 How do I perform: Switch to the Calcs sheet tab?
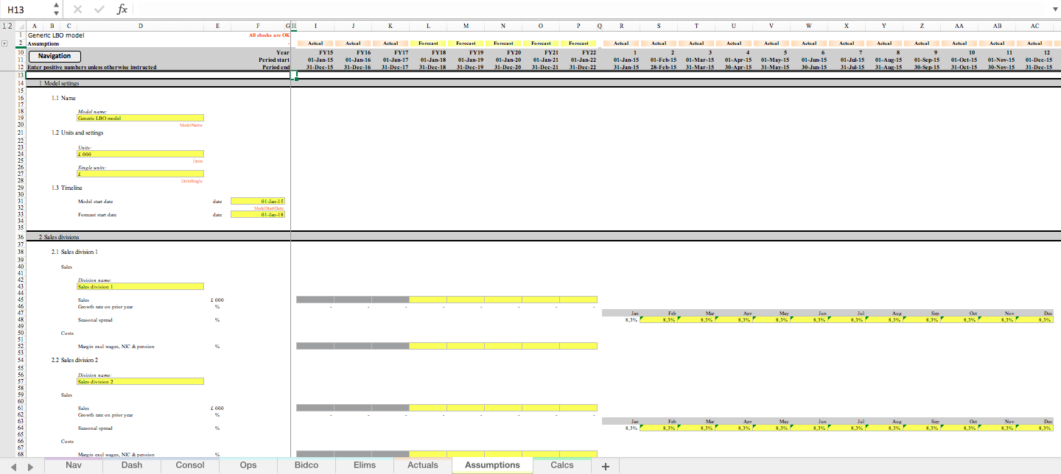click(561, 464)
